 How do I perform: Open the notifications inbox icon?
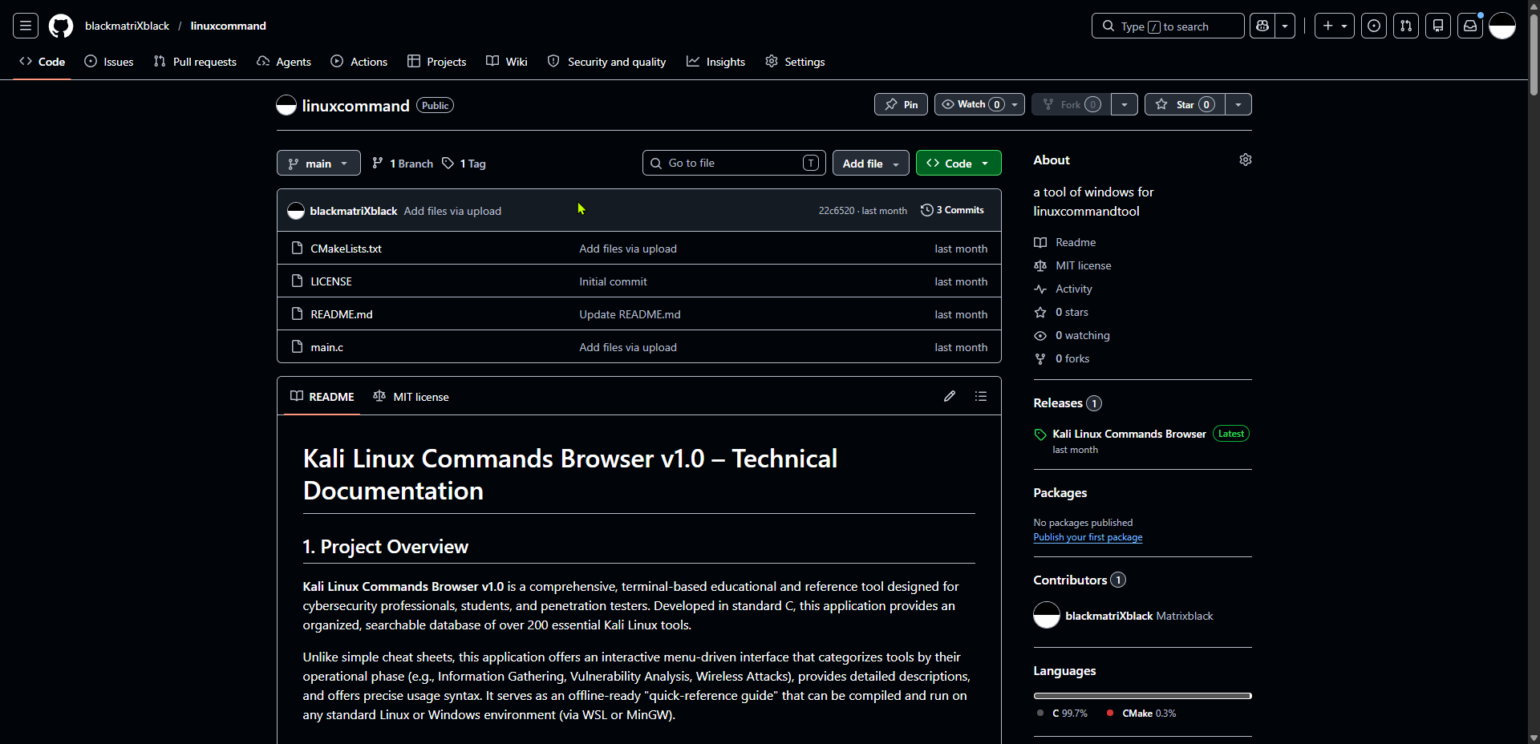coord(1470,26)
